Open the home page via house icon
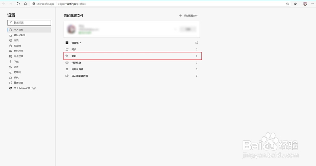 pyautogui.click(x=25, y=3)
